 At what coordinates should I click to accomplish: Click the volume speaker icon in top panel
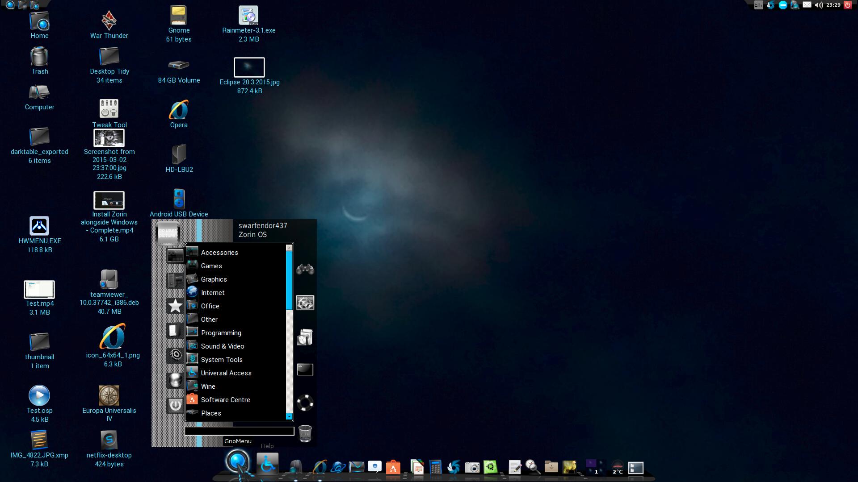[x=819, y=5]
